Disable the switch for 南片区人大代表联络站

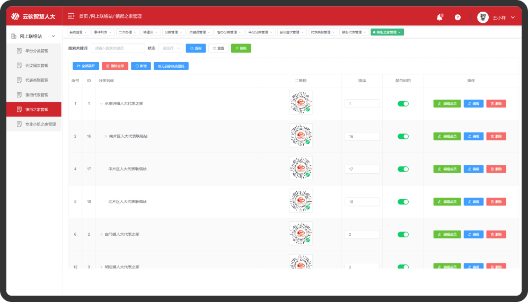[403, 137]
